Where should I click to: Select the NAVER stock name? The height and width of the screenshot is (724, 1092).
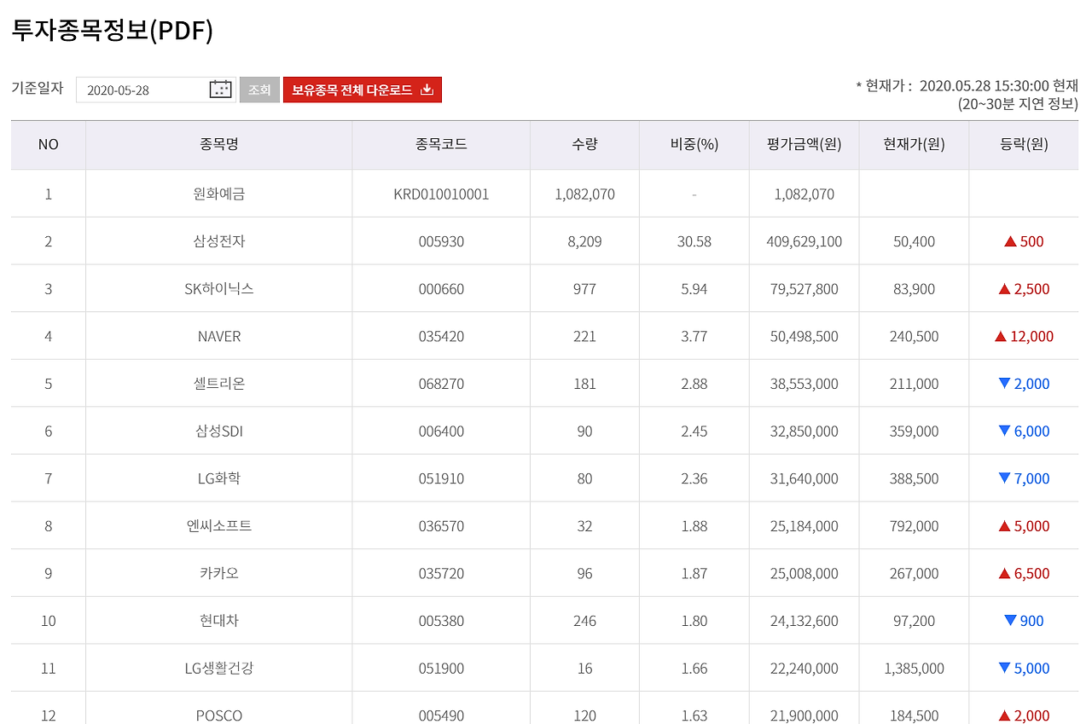(218, 337)
